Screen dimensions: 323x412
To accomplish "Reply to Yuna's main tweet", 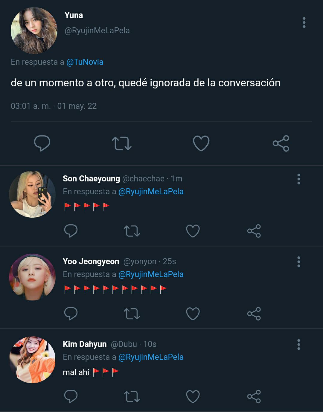I will [42, 143].
